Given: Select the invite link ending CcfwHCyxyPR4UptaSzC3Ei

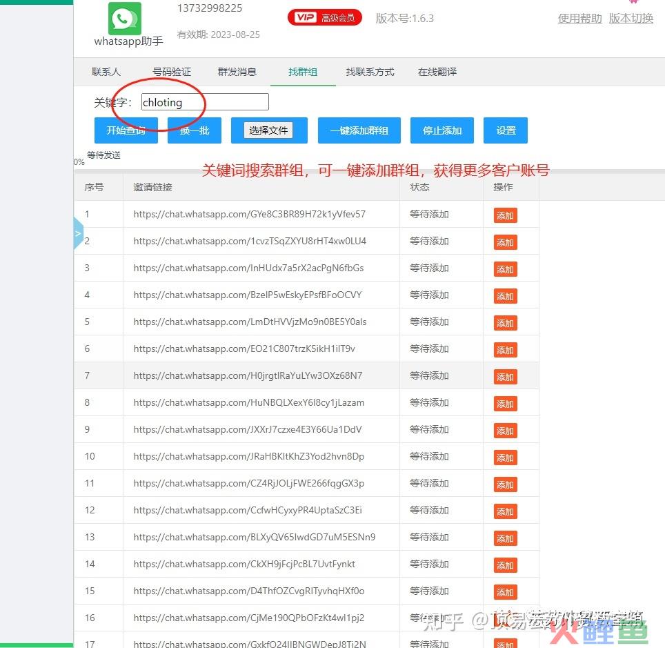Looking at the screenshot, I should [248, 510].
